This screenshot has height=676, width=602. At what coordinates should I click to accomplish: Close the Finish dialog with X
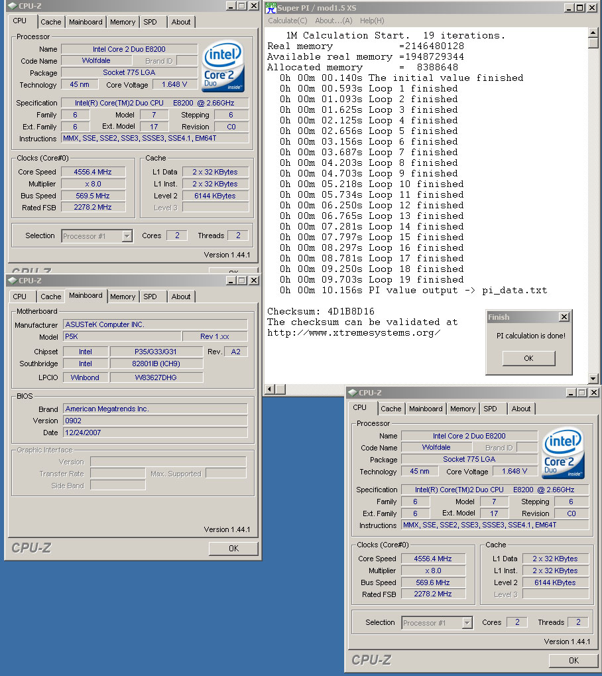[x=564, y=317]
